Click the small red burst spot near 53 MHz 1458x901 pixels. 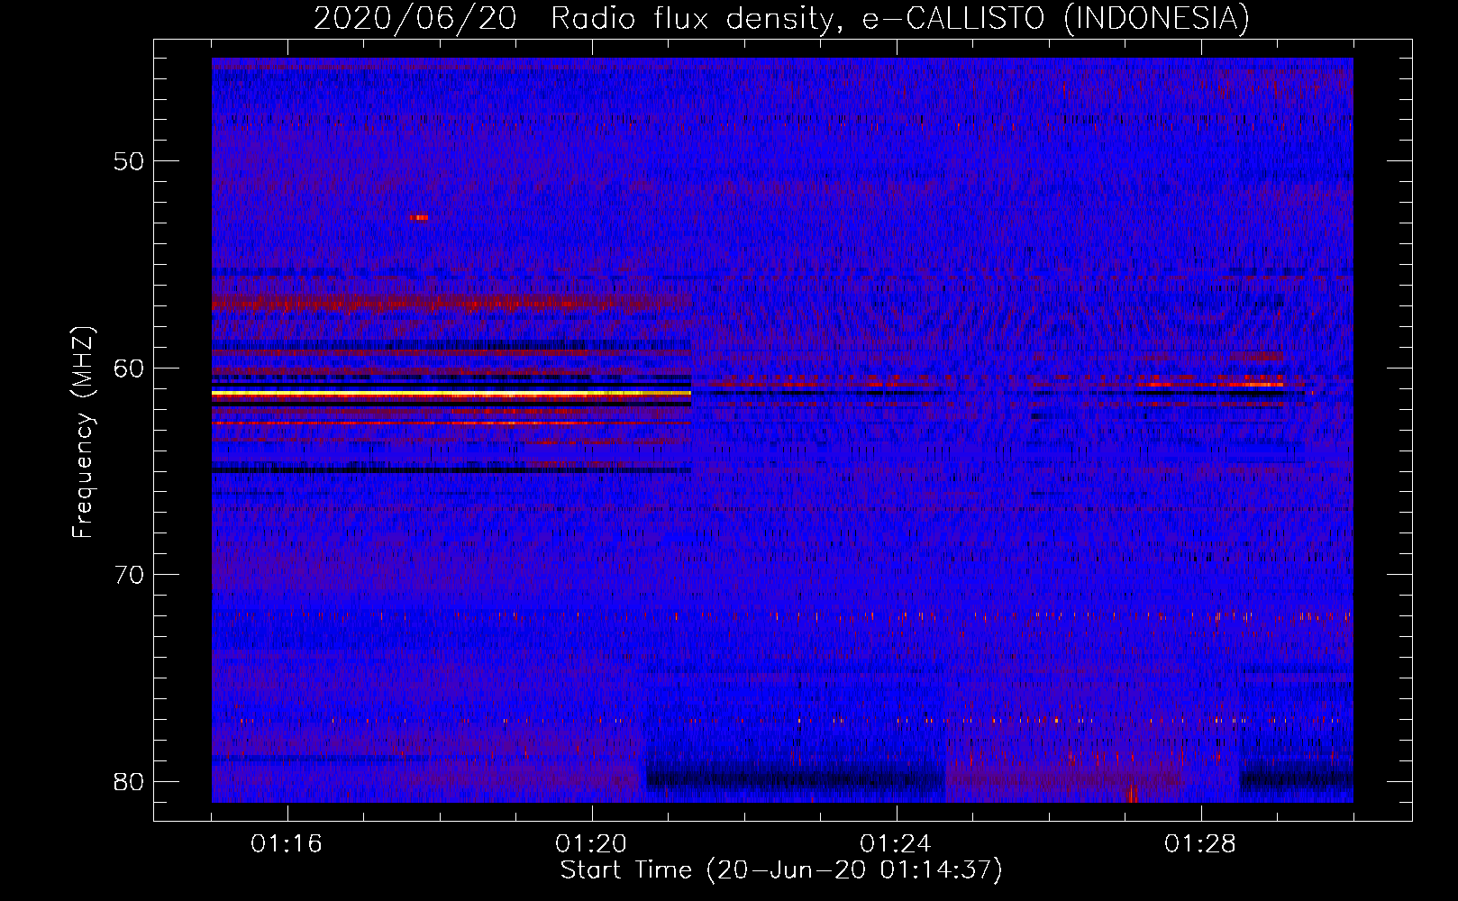click(419, 217)
